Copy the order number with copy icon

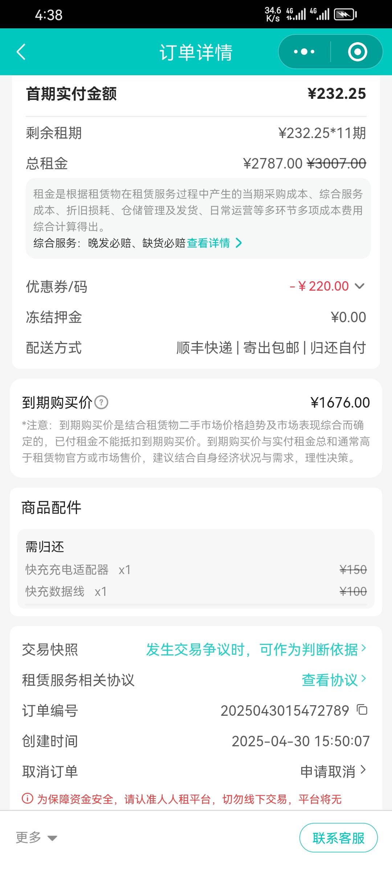(362, 710)
